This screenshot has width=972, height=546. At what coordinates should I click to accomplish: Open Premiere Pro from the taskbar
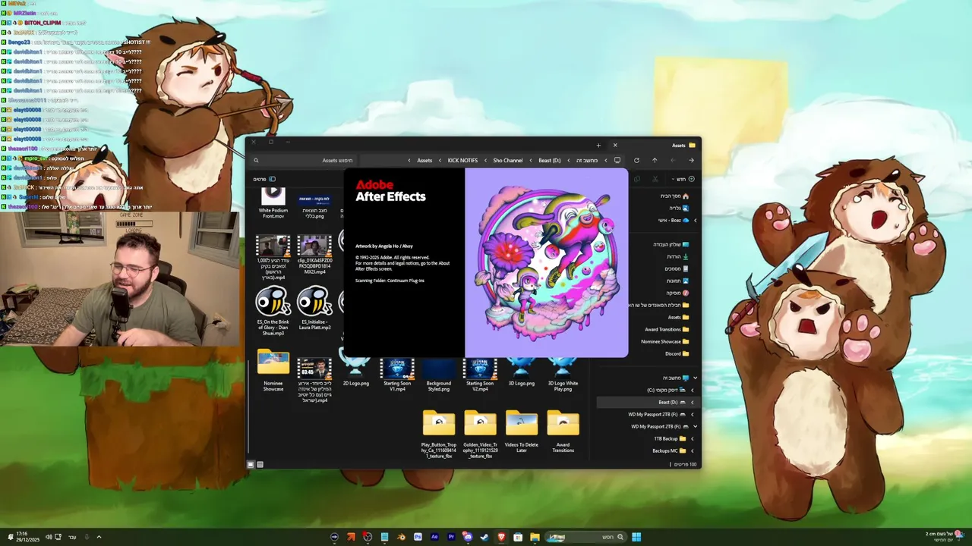tap(451, 537)
